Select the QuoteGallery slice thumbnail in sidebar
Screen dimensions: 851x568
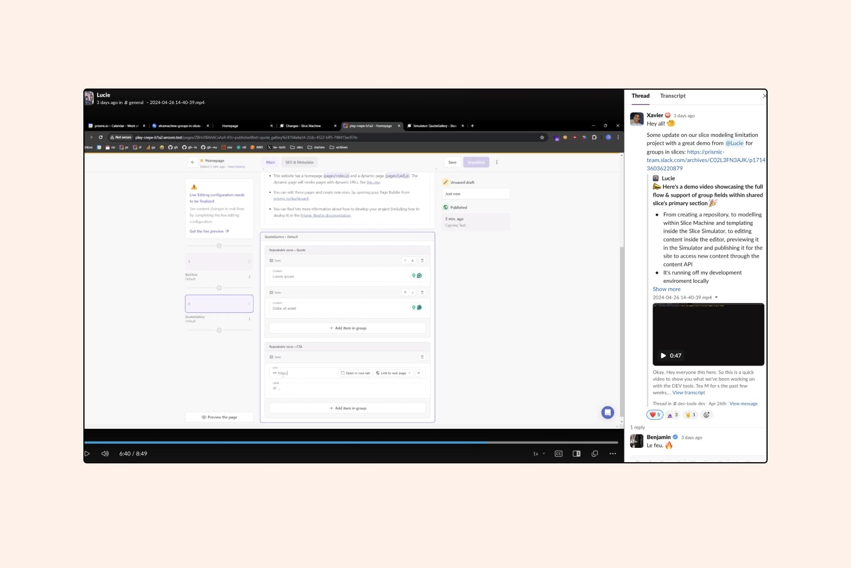[219, 304]
